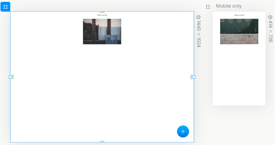Grab the right edge resize handle
The height and width of the screenshot is (145, 275).
[194, 77]
